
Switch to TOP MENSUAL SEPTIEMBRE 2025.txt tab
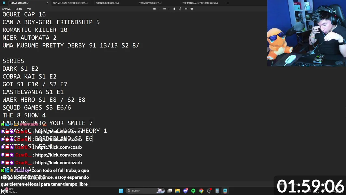[200, 3]
